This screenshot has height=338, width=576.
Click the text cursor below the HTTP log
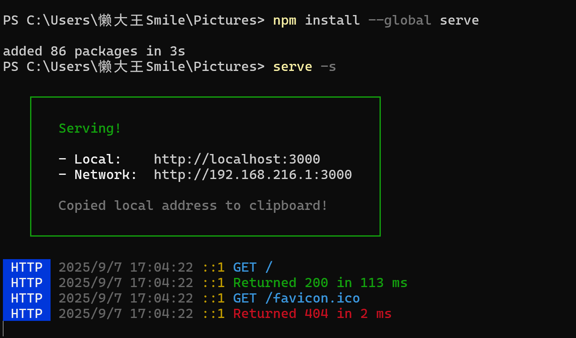pyautogui.click(x=3, y=328)
